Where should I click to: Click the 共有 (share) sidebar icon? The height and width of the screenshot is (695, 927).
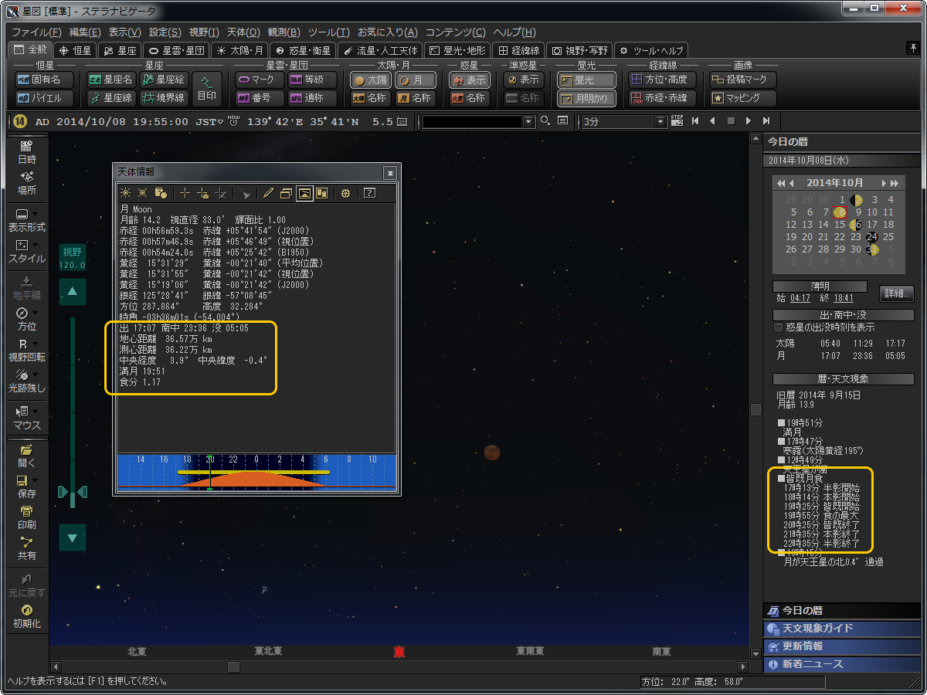coord(26,548)
